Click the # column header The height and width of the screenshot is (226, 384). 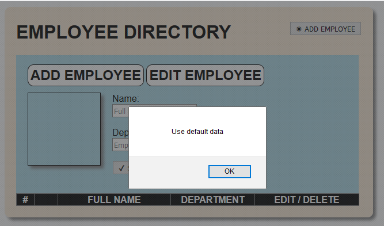(x=25, y=200)
